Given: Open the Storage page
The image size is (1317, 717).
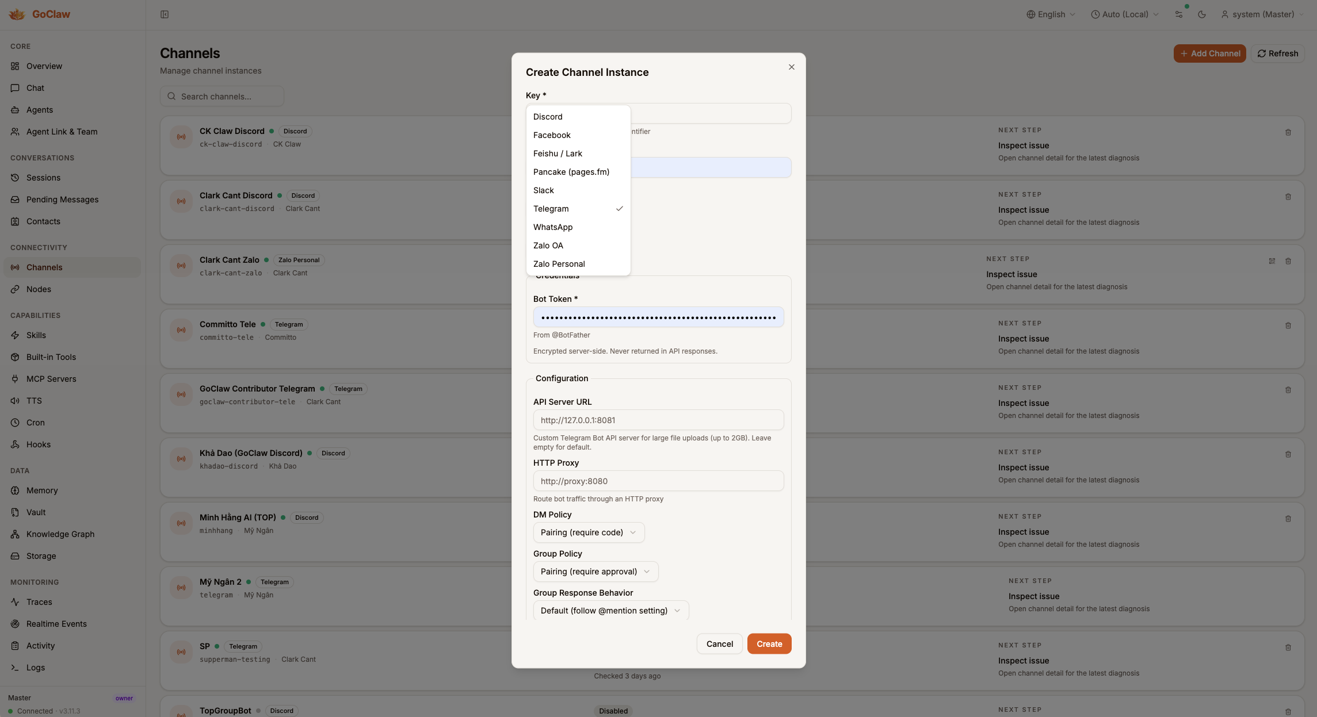Looking at the screenshot, I should coord(72,556).
